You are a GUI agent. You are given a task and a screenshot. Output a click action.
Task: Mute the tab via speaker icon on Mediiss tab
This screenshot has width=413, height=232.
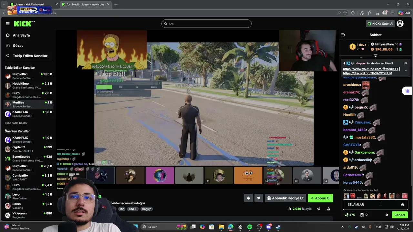click(x=69, y=5)
